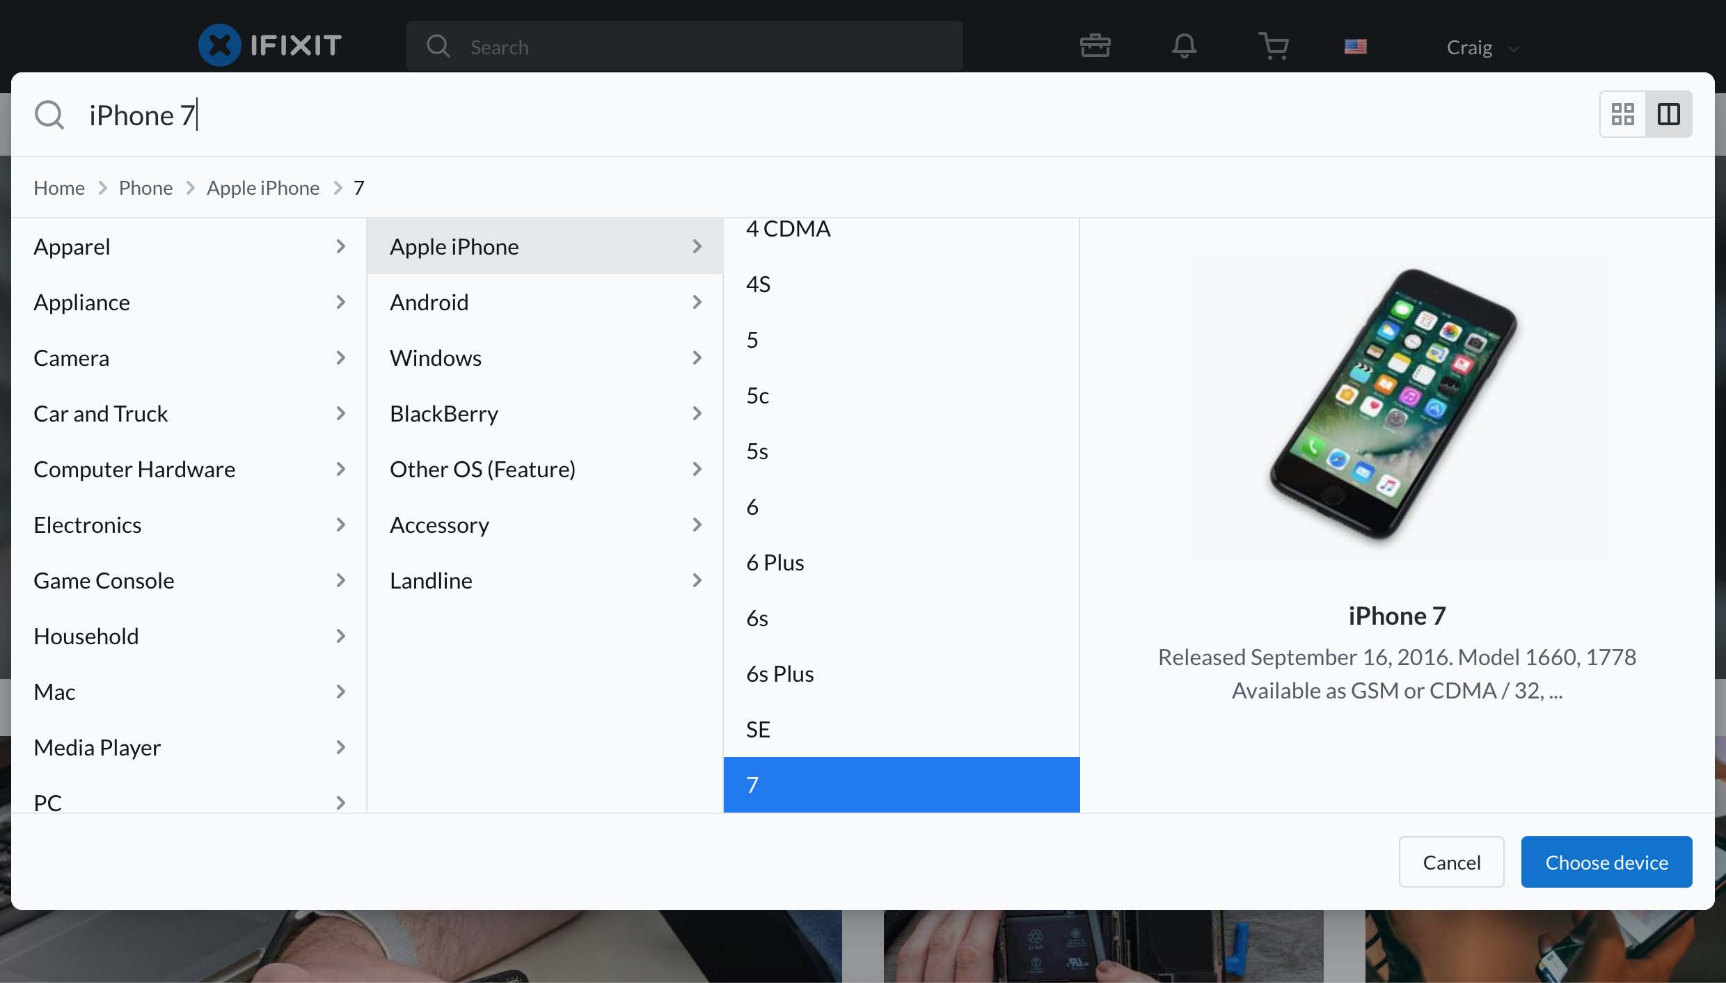Switch to grid view
This screenshot has height=983, width=1726.
pos(1623,114)
